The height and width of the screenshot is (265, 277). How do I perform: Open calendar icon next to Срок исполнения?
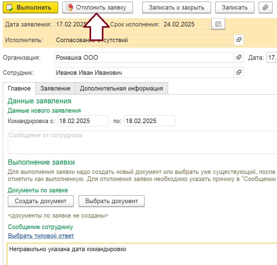[218, 24]
